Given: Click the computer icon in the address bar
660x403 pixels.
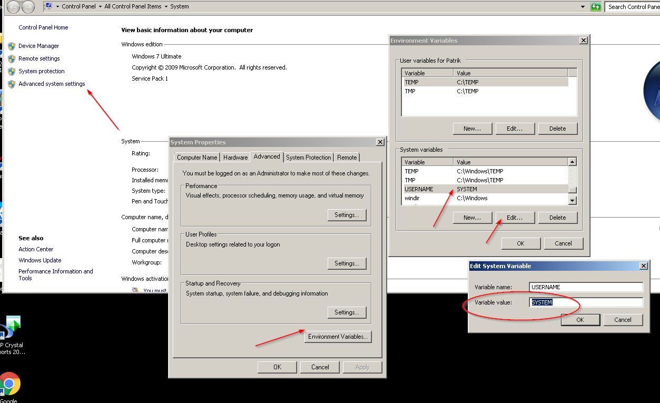Looking at the screenshot, I should [x=48, y=6].
